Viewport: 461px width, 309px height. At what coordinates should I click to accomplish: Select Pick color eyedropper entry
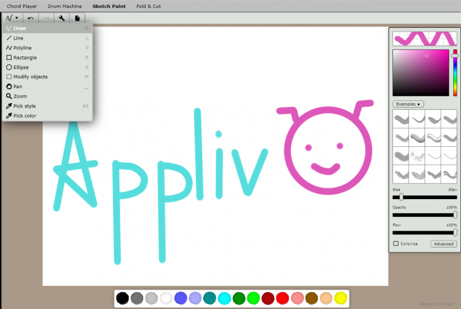[47, 116]
